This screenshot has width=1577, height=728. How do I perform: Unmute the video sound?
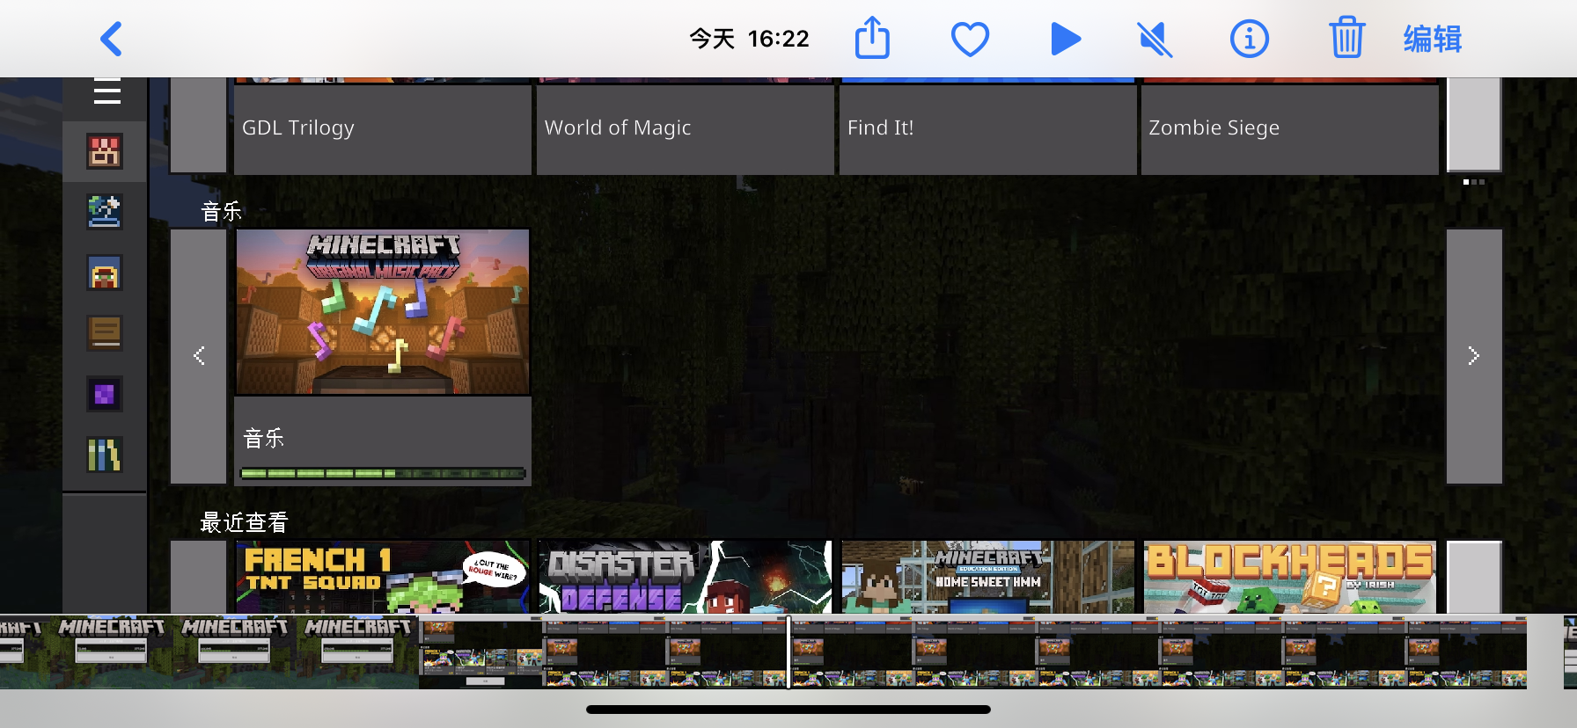[1155, 40]
